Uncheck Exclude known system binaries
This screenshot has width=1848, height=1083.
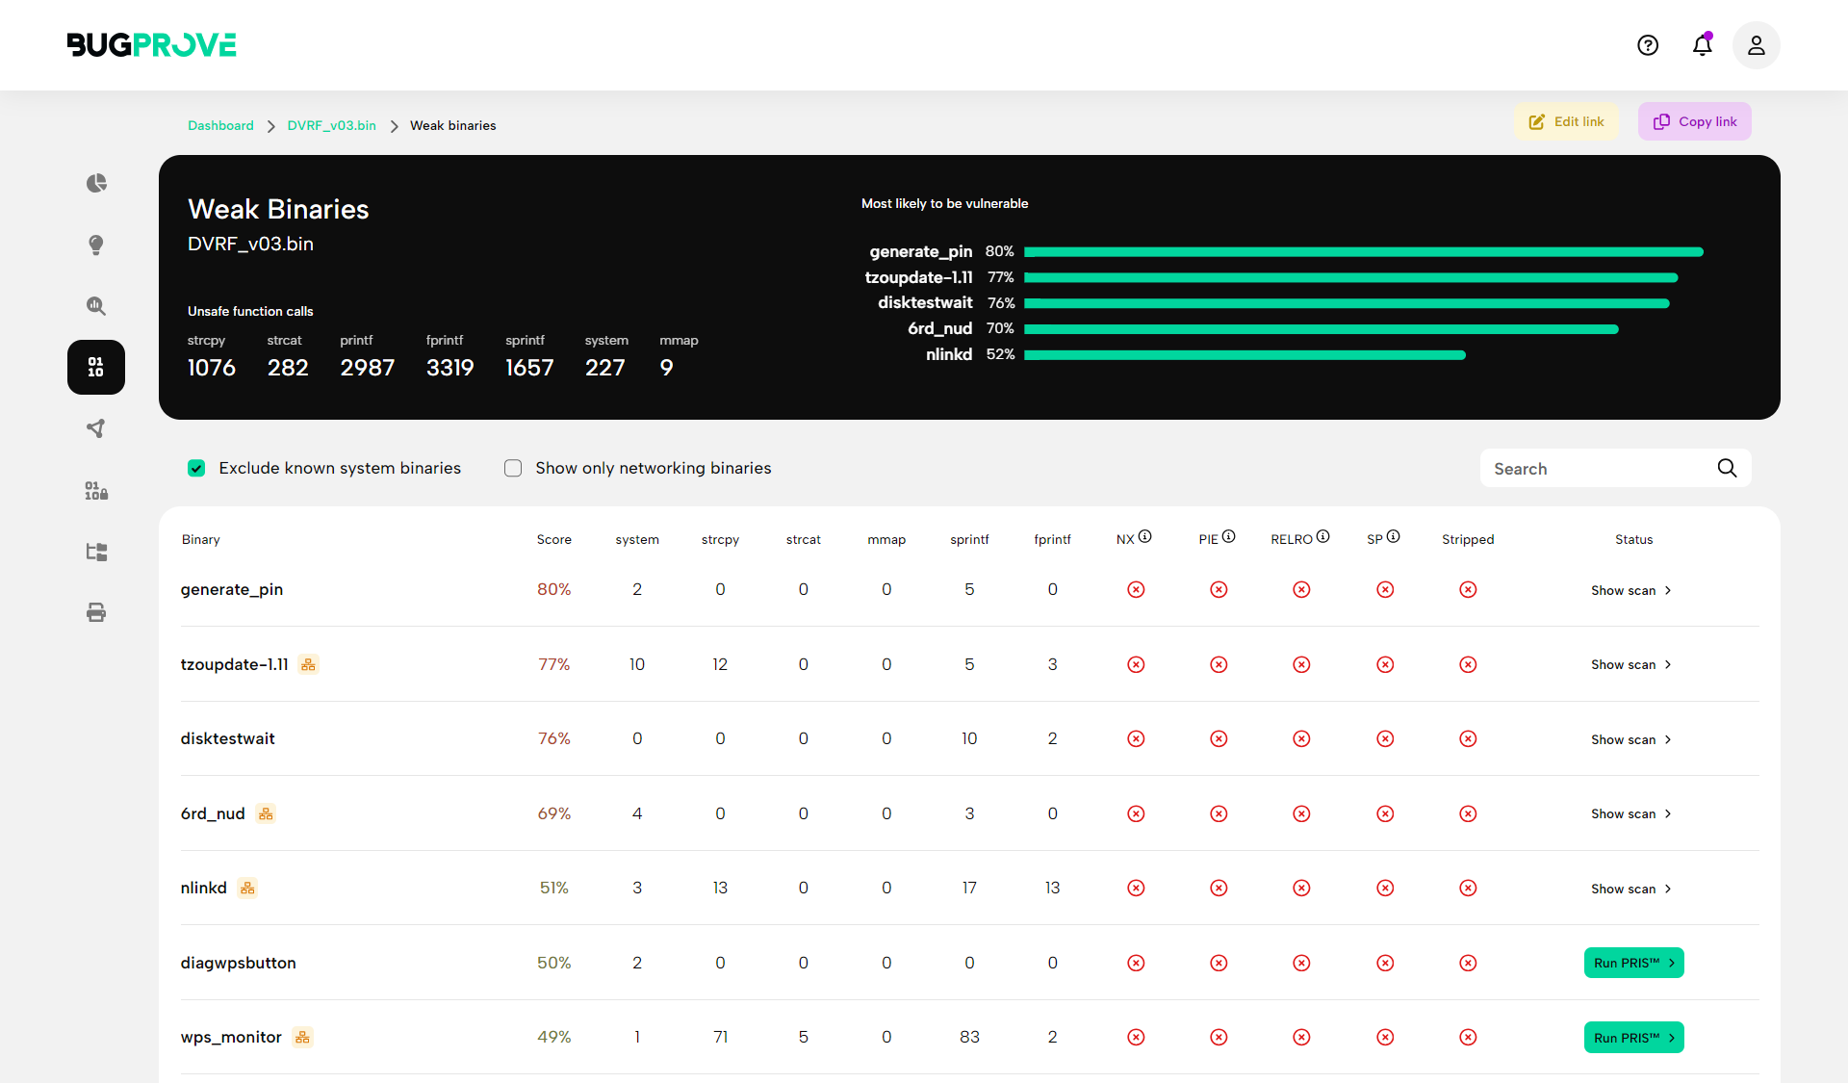(196, 468)
